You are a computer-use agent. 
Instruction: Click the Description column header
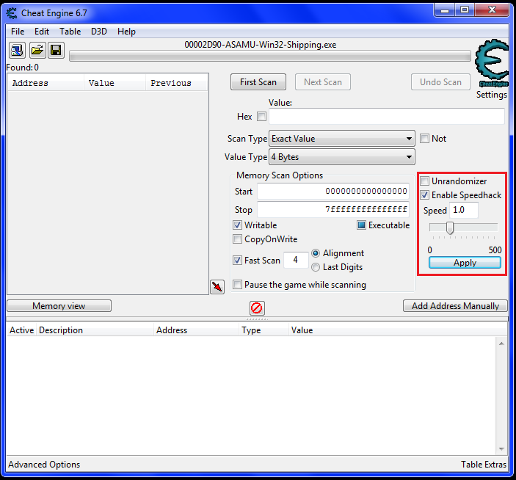(x=95, y=330)
